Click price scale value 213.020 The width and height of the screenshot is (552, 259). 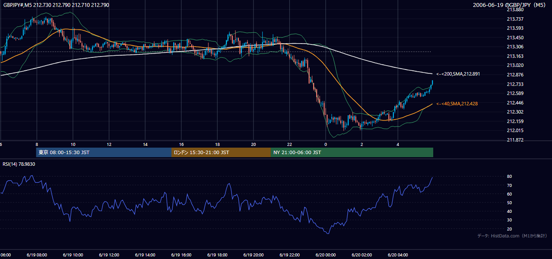tap(514, 66)
